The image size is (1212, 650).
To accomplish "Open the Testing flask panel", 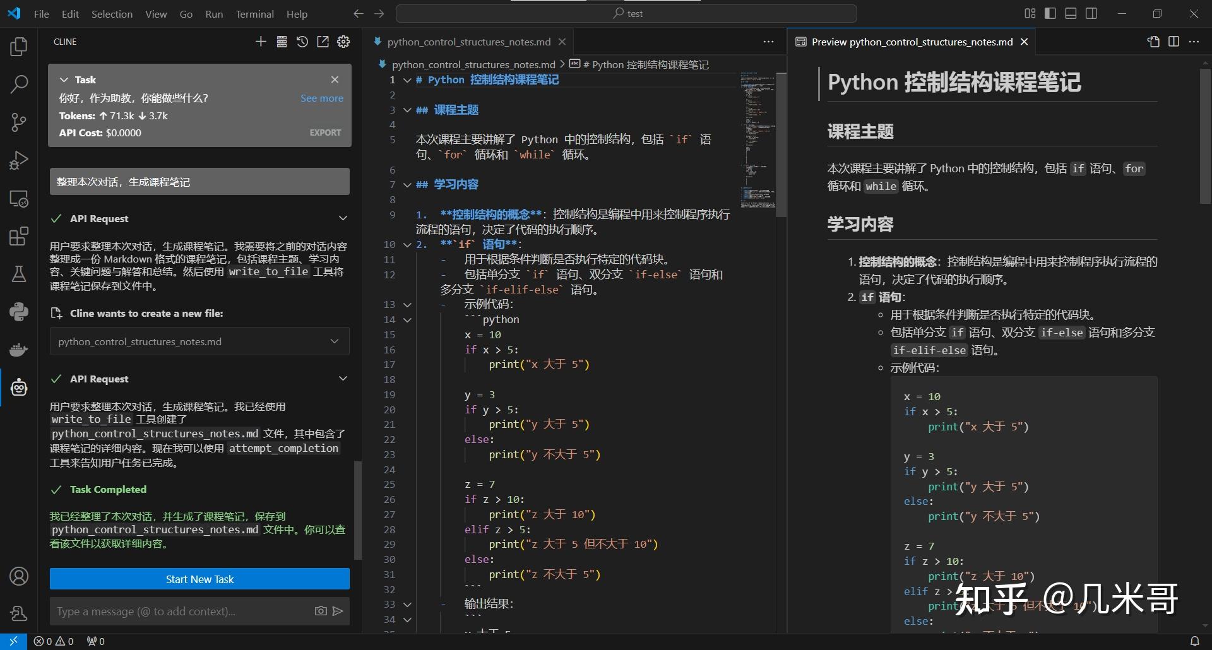I will (x=19, y=273).
